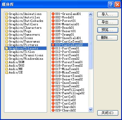
Task: Click the file list scroll down arrow
Action: click(x=90, y=109)
